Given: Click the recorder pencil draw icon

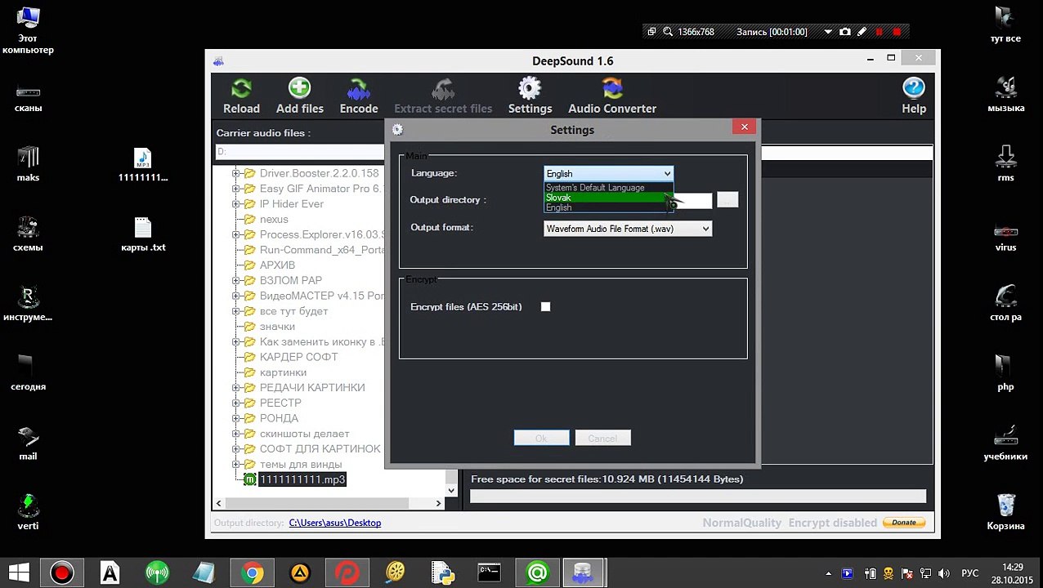Looking at the screenshot, I should (862, 32).
